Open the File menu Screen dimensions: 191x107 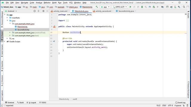[x=7, y=3]
